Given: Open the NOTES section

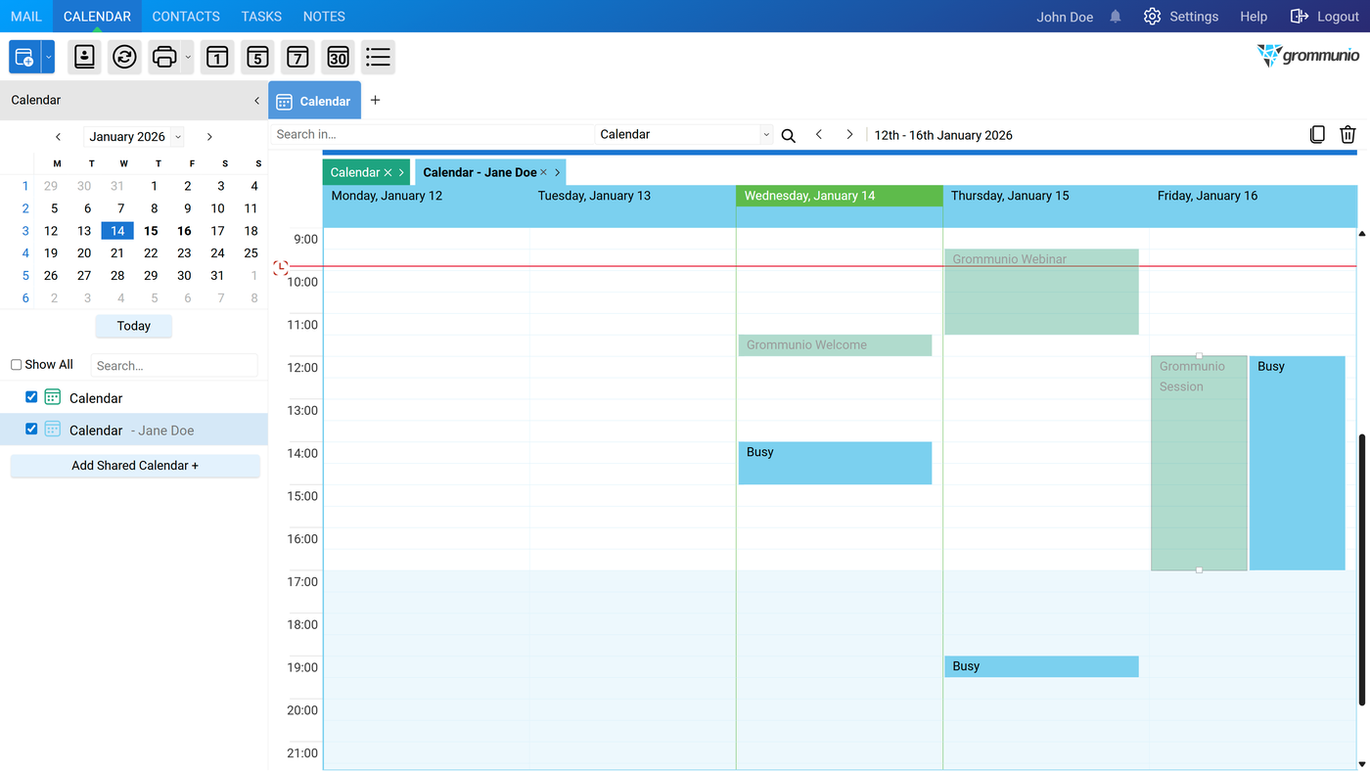Looking at the screenshot, I should point(324,17).
